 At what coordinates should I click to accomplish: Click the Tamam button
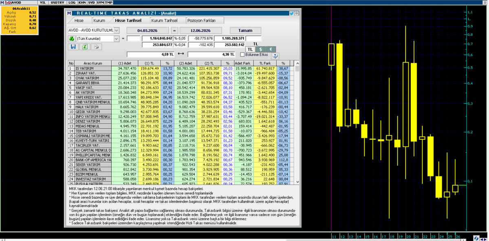pyautogui.click(x=245, y=30)
